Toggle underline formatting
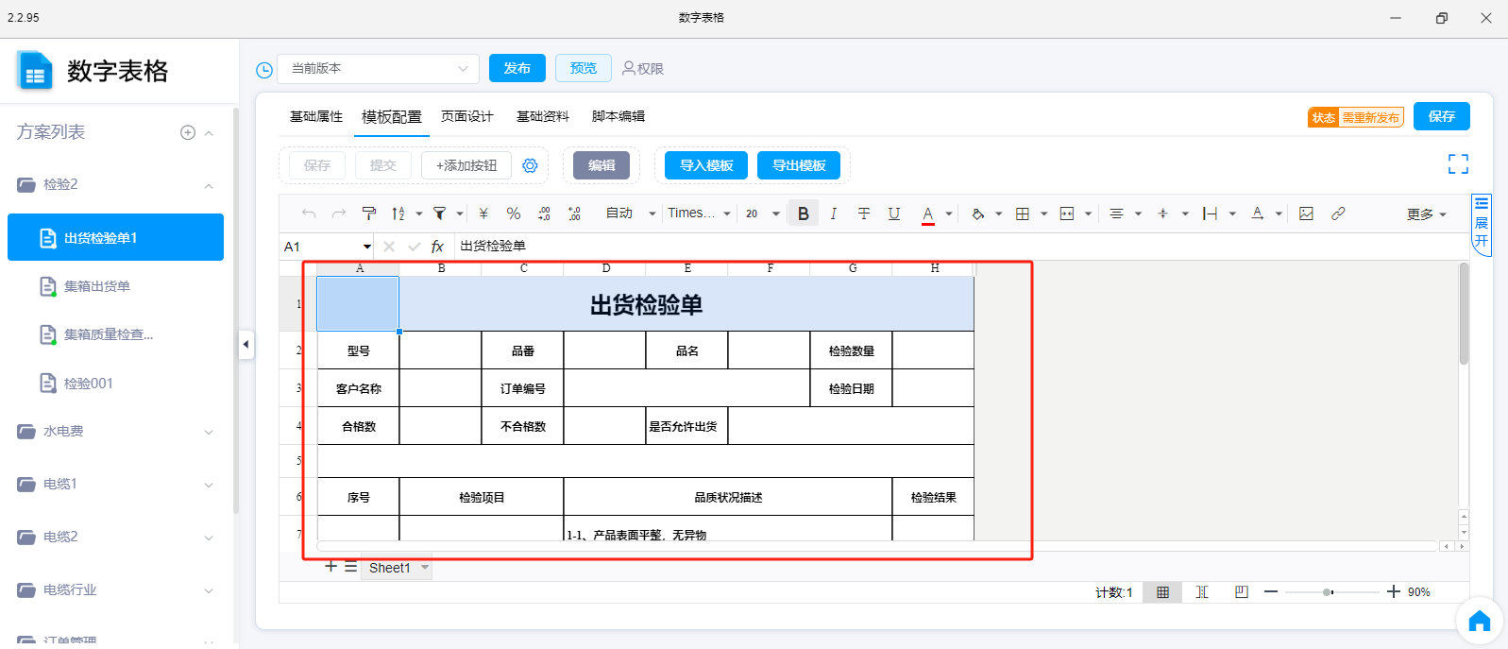This screenshot has height=649, width=1508. (x=894, y=213)
